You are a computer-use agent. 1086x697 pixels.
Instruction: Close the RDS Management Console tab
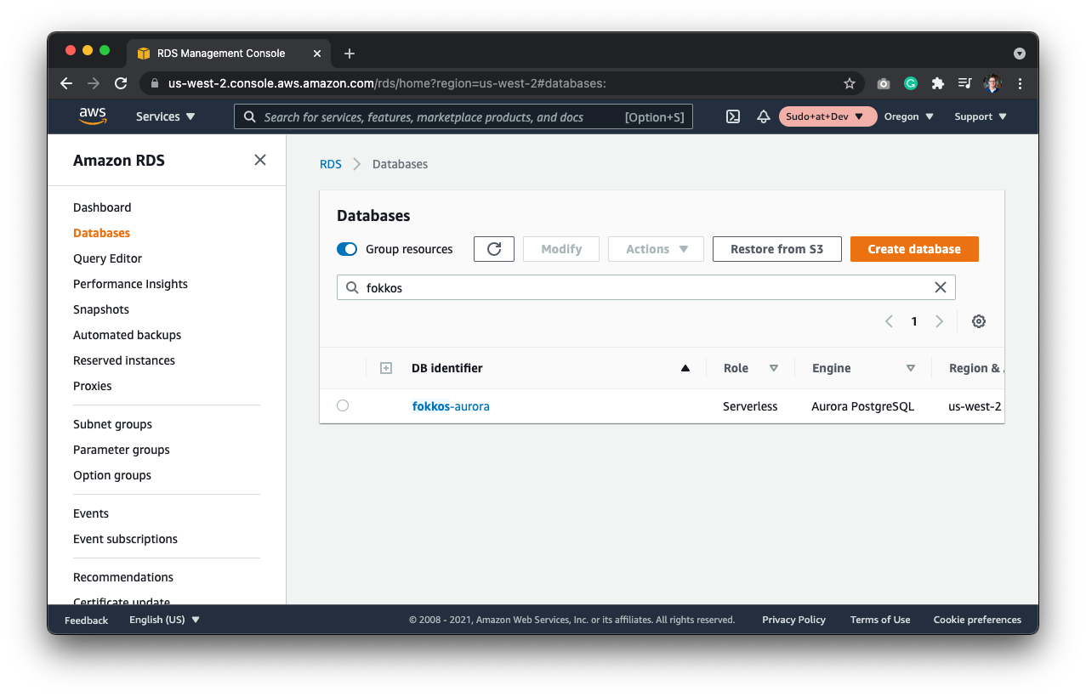tap(317, 53)
